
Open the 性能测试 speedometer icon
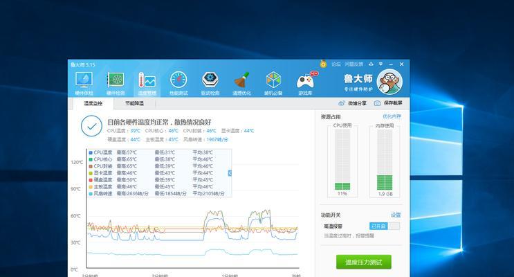pos(178,83)
